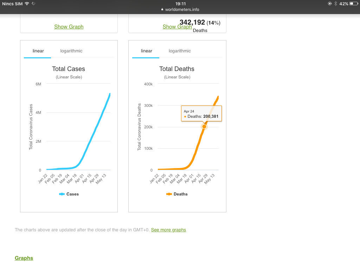Open Show Graph link in deaths card
360x270 pixels.
click(177, 27)
